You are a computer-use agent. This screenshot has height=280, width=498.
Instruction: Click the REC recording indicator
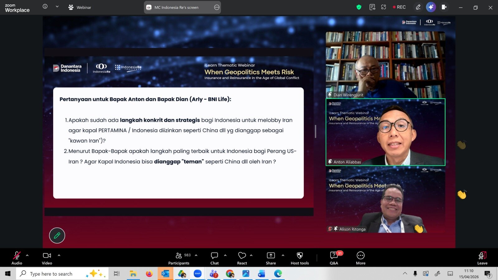pos(399,7)
